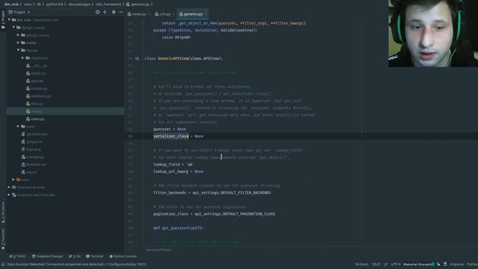Select views.py in the project tree
This screenshot has height=269, width=478.
35,119
